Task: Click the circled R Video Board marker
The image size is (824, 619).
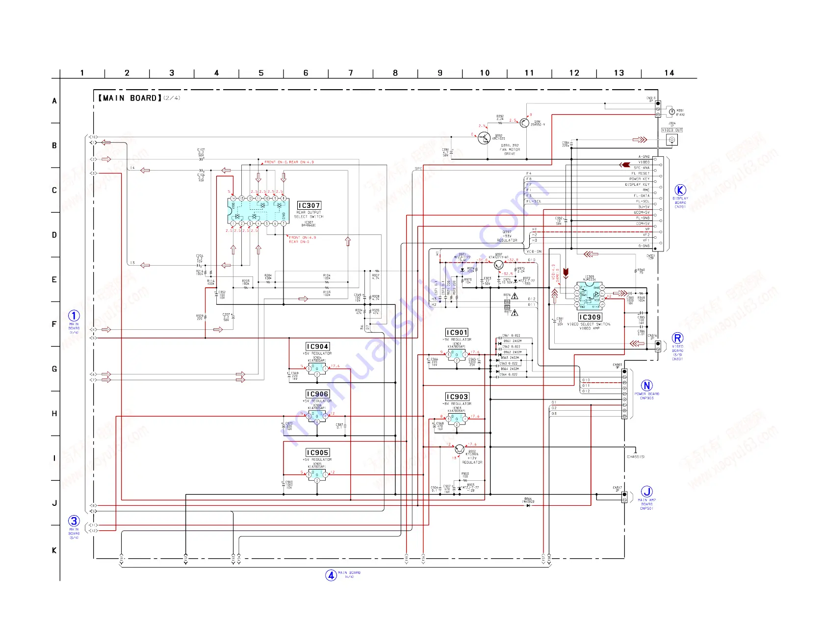Action: click(677, 338)
